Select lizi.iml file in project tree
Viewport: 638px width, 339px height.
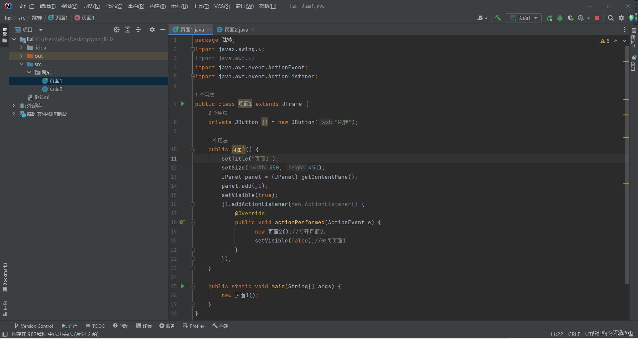tap(42, 97)
